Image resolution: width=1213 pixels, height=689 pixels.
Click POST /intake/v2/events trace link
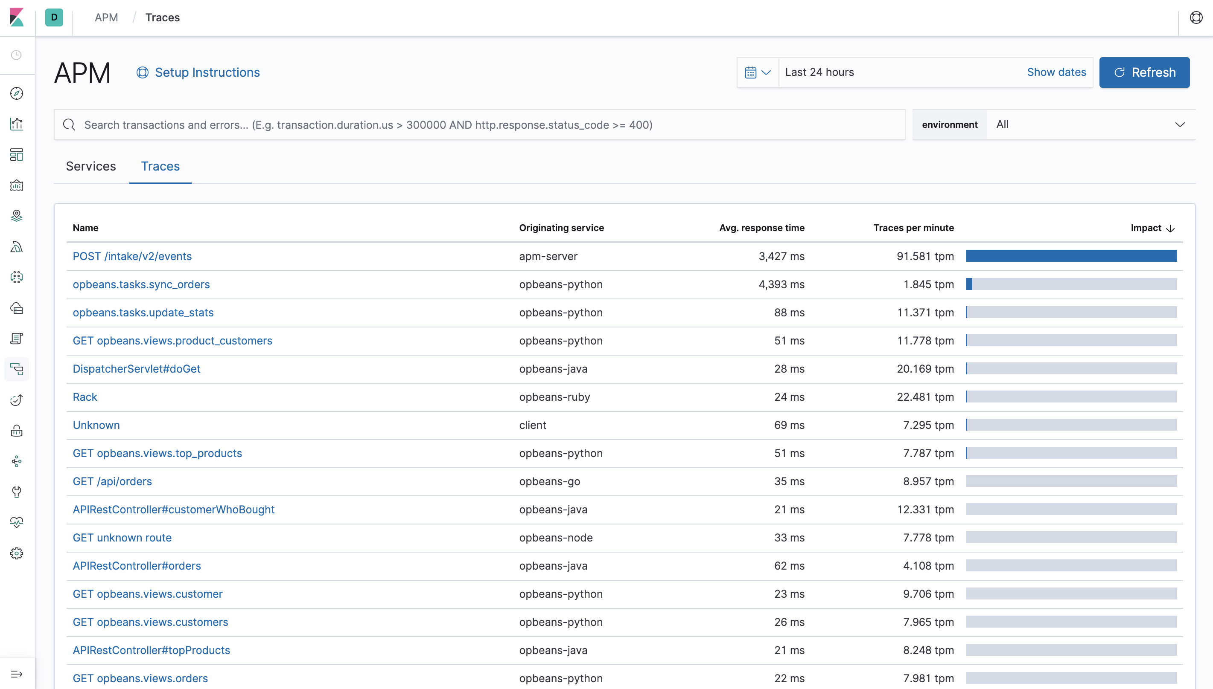click(132, 256)
